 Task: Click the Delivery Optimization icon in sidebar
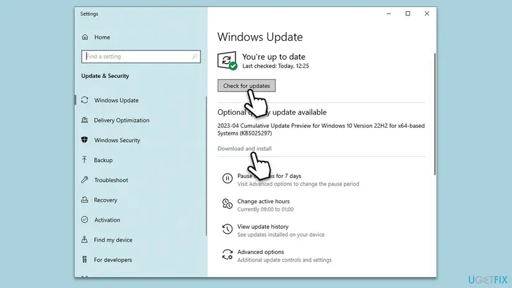[x=85, y=120]
